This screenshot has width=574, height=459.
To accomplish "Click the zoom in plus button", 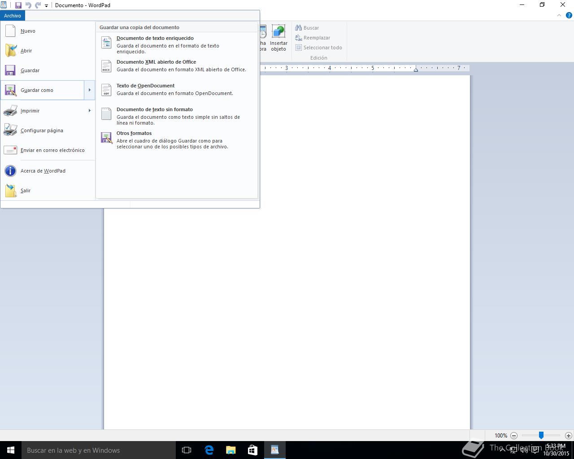I will point(568,436).
